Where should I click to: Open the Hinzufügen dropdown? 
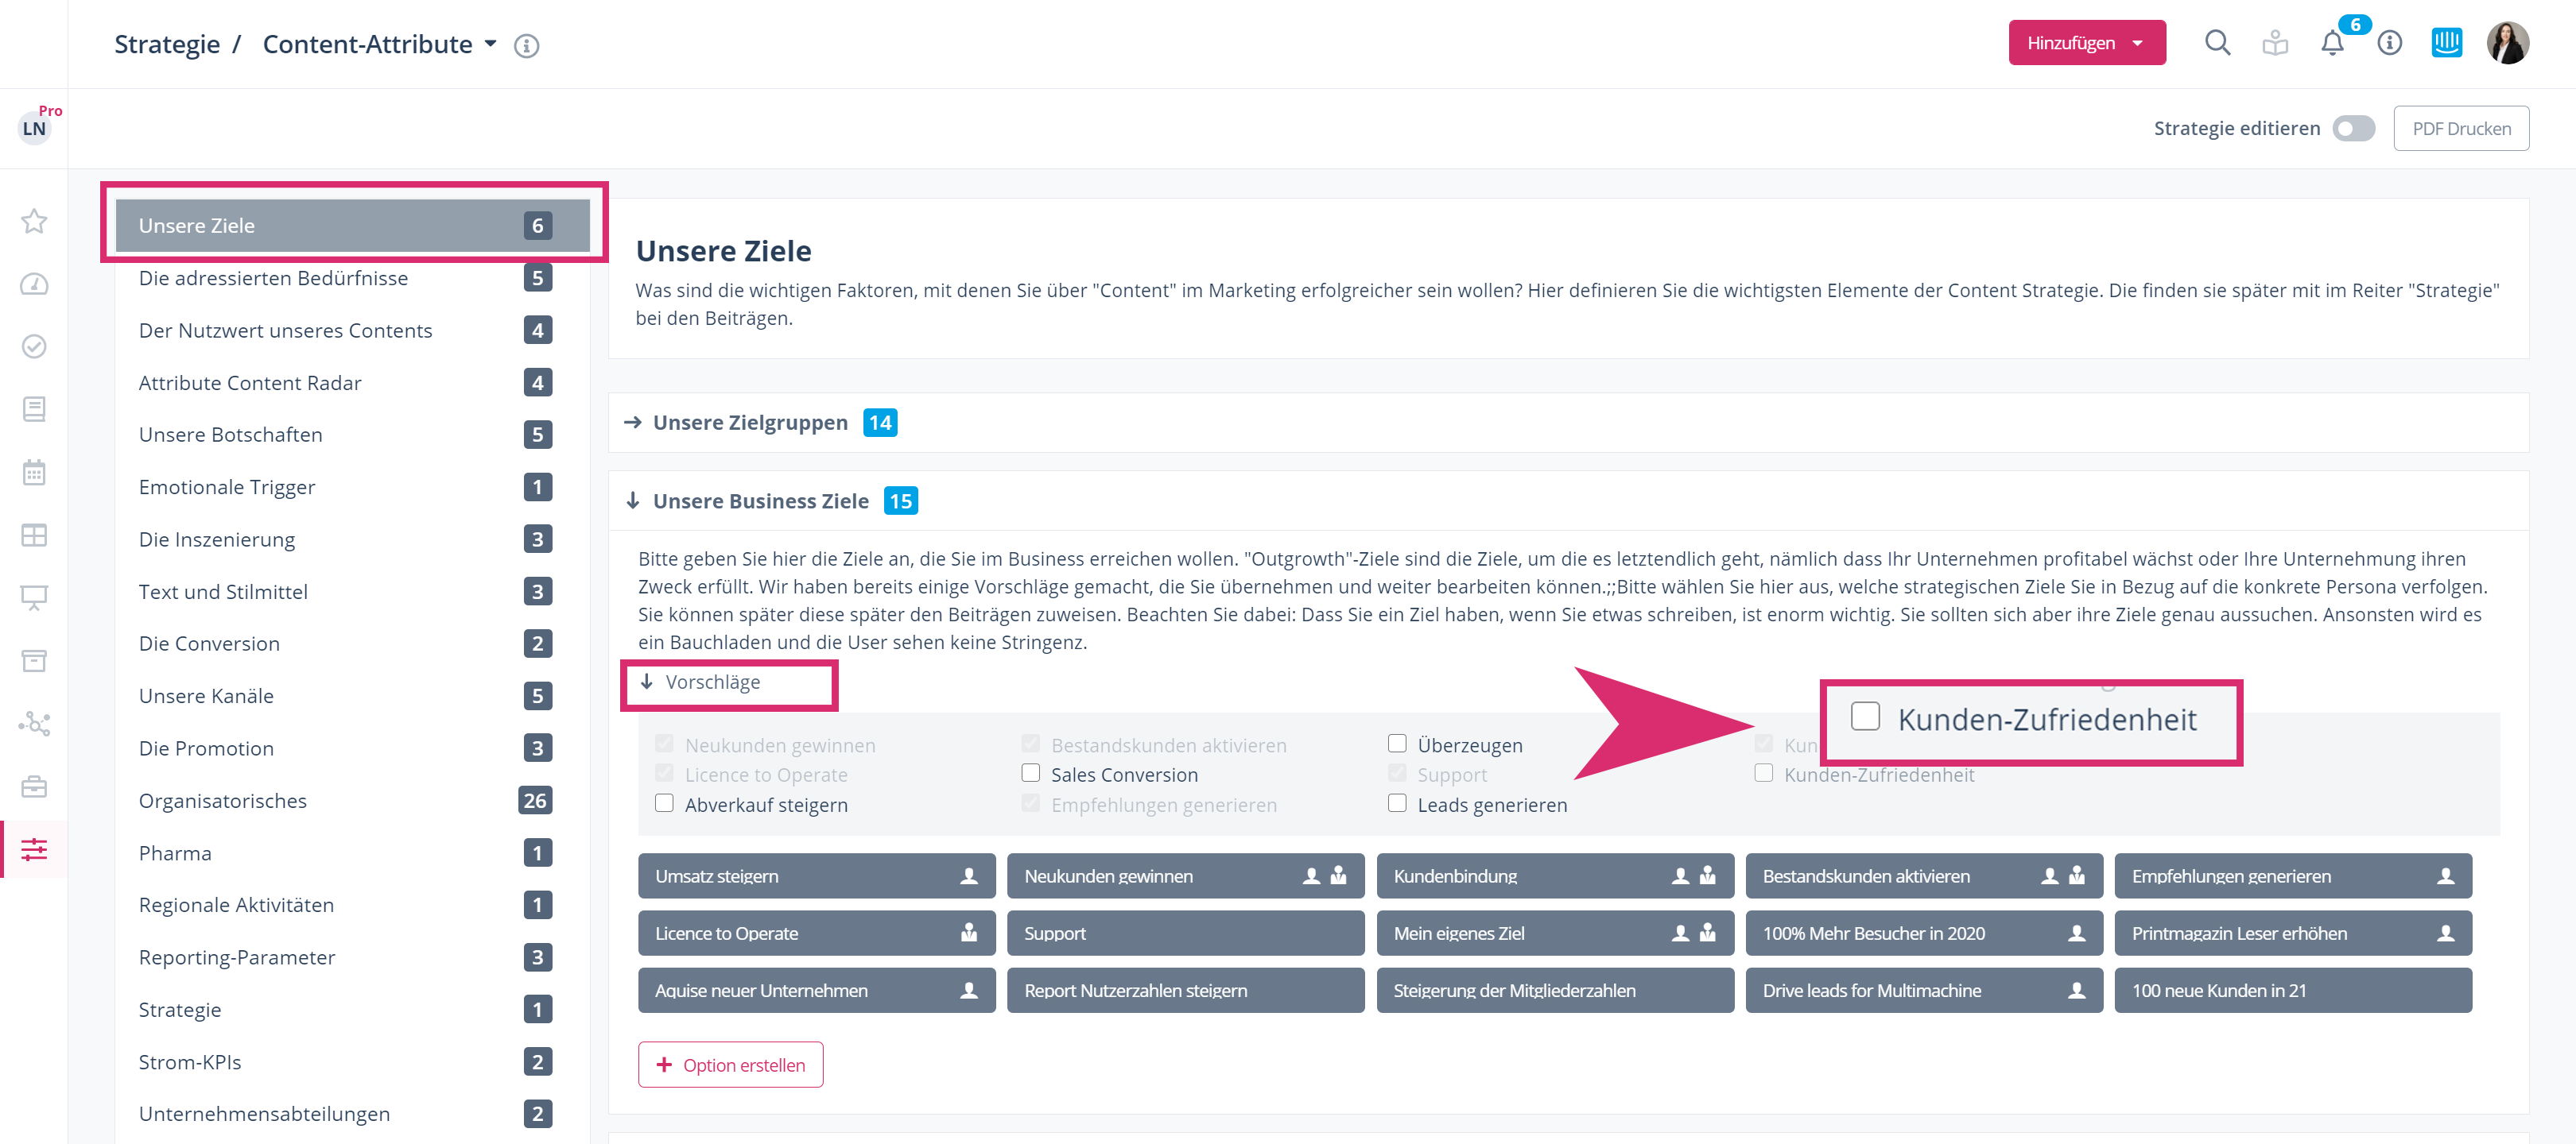pos(2086,43)
